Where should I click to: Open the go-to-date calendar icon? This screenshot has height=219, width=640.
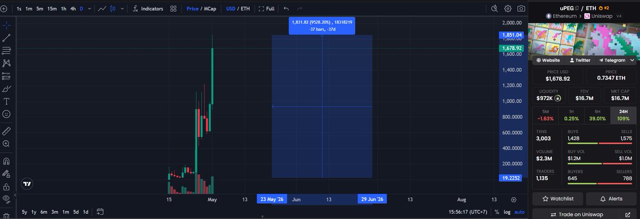tap(100, 212)
